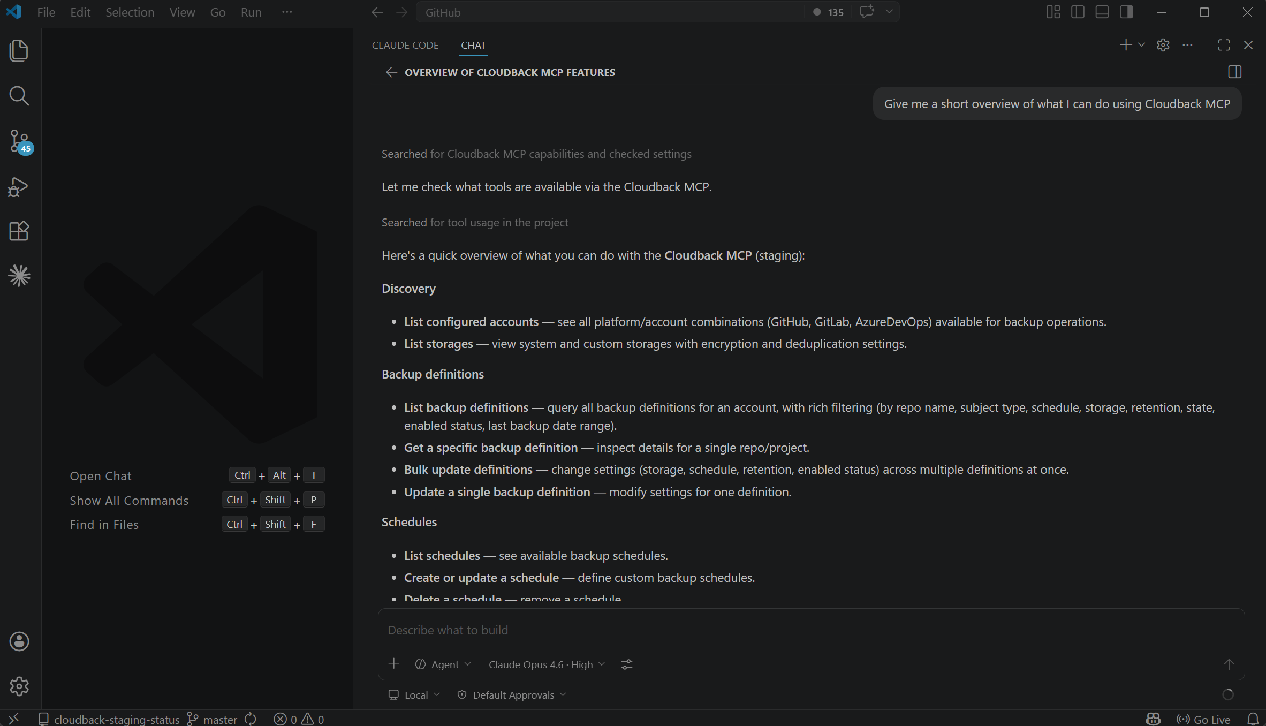Open problems: 0 errors 0 warnings
The height and width of the screenshot is (726, 1266).
point(299,719)
